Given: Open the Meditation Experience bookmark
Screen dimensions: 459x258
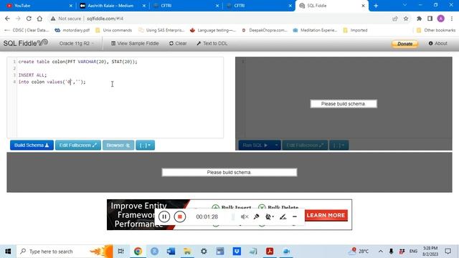Looking at the screenshot, I should coord(316,30).
